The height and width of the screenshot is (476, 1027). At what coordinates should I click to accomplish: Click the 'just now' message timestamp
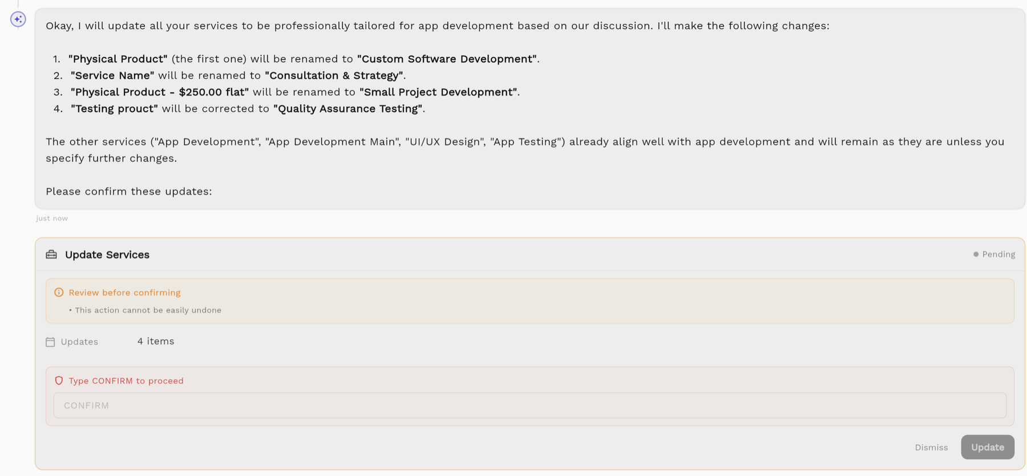point(52,218)
